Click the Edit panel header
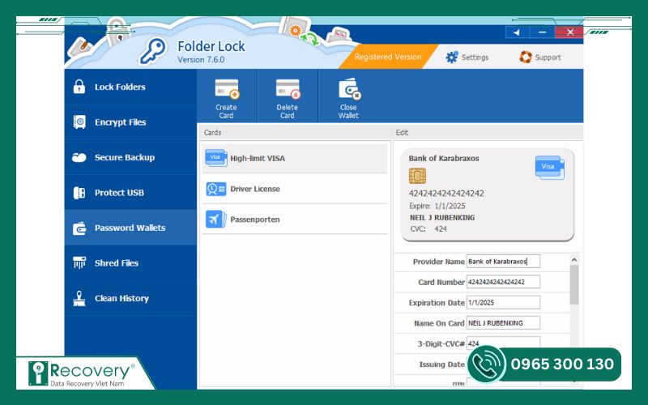The height and width of the screenshot is (405, 648). coord(488,133)
